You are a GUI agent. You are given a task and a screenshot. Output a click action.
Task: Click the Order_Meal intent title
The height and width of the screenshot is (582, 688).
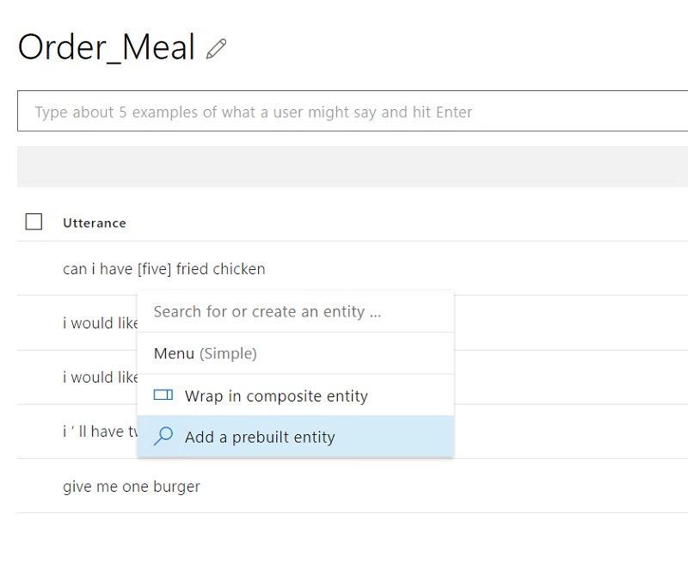pyautogui.click(x=107, y=47)
